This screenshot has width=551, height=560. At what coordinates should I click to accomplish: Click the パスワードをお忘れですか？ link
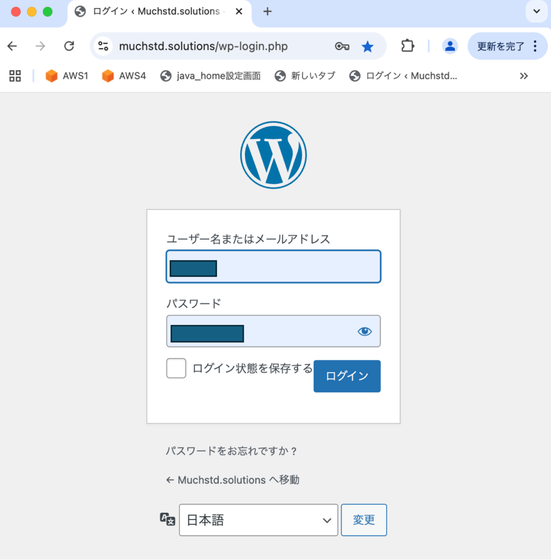click(231, 451)
